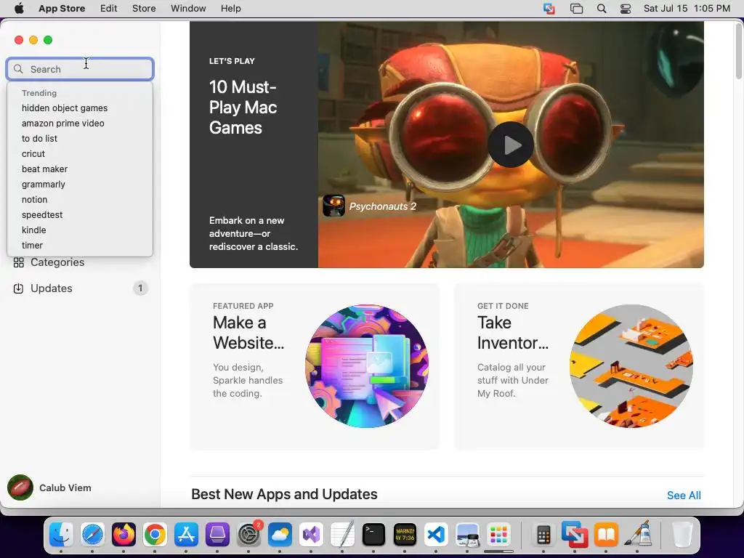Open Finder from the dock
Image resolution: width=744 pixels, height=558 pixels.
coord(61,535)
